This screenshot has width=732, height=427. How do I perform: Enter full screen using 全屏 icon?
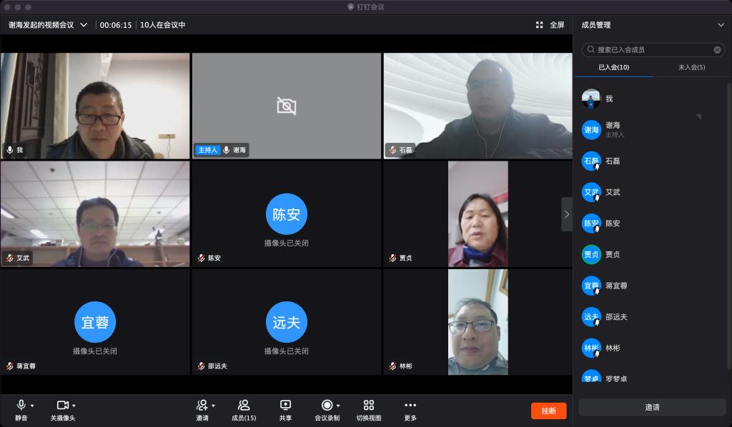[550, 25]
